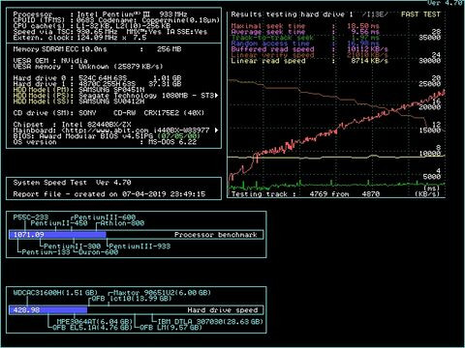465x348 pixels.
Task: Click the green Track-to-track seek result
Action: [x=305, y=38]
